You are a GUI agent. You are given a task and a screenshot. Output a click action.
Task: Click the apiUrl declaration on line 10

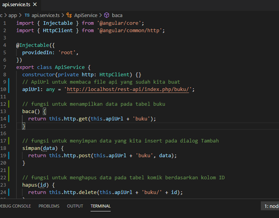pos(31,89)
